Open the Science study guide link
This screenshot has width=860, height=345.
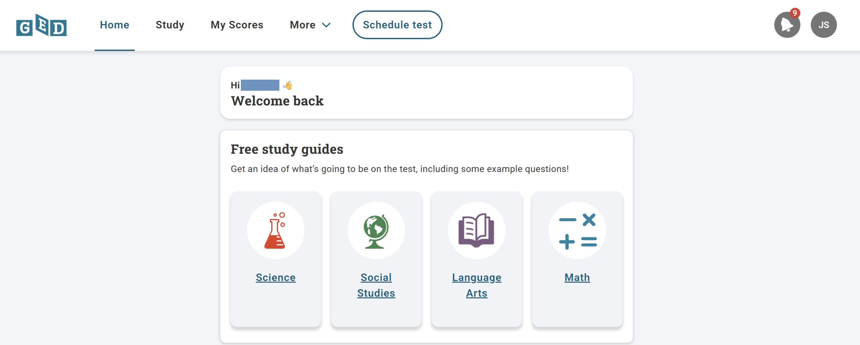(275, 277)
